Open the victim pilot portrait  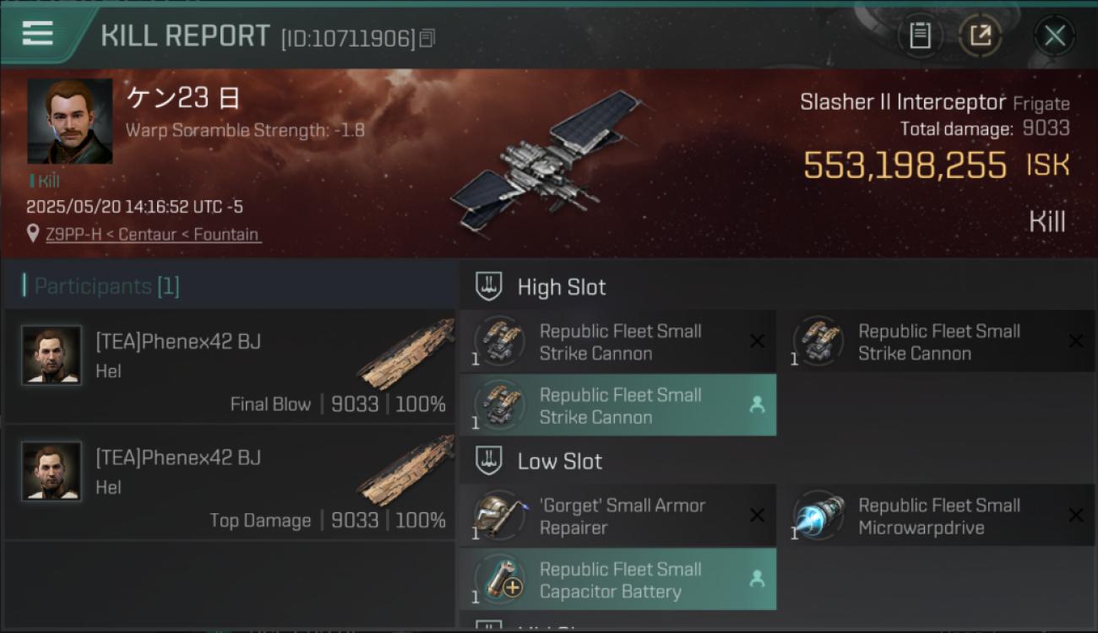70,122
